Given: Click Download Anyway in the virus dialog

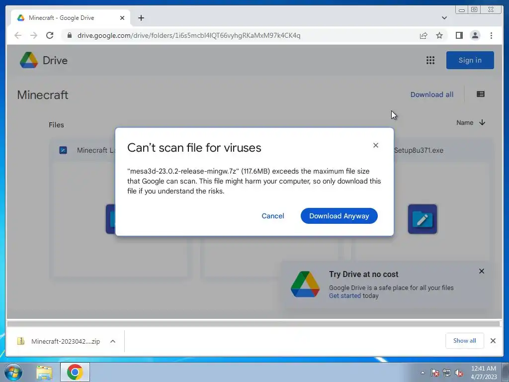Looking at the screenshot, I should pyautogui.click(x=339, y=216).
